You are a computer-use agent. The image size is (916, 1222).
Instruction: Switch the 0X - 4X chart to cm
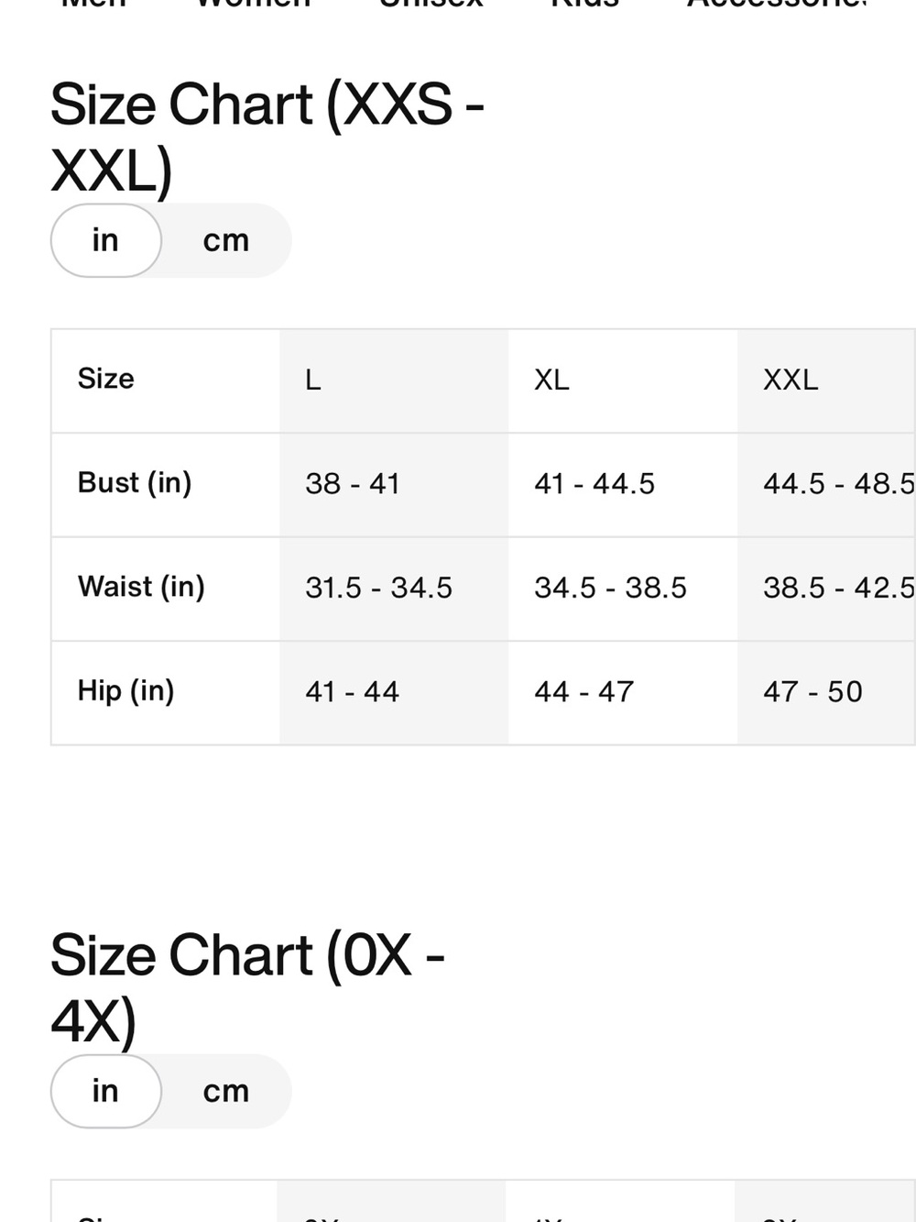[226, 1091]
